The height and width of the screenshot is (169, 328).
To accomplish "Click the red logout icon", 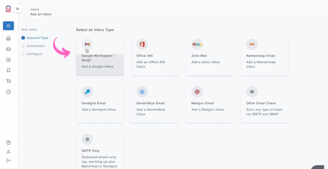I will coord(8,160).
